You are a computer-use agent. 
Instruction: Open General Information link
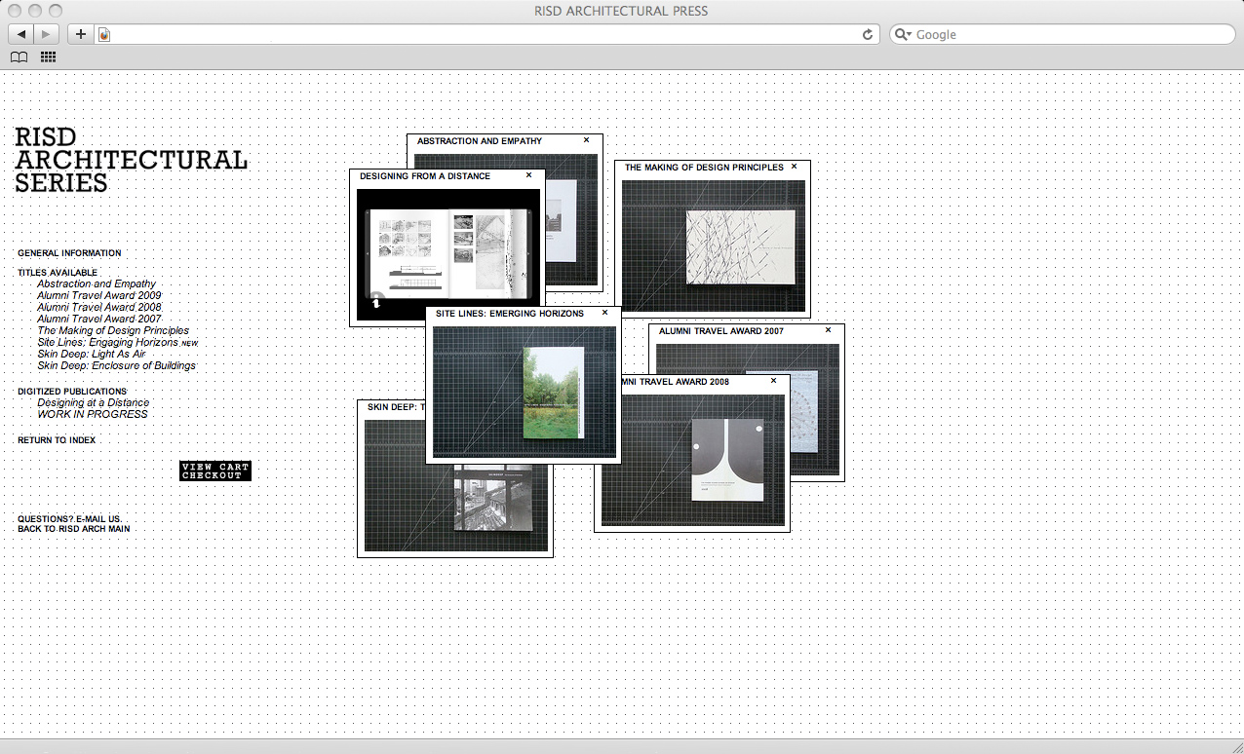[x=69, y=253]
